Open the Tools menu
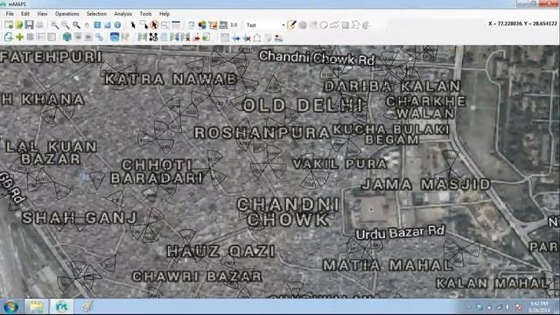 coord(145,14)
